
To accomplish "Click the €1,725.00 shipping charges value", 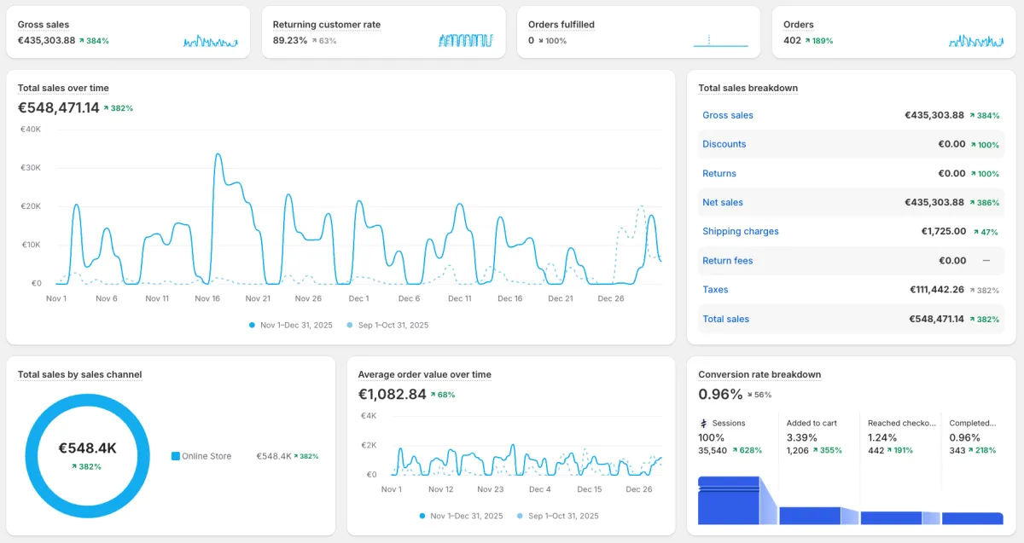I will pyautogui.click(x=944, y=231).
